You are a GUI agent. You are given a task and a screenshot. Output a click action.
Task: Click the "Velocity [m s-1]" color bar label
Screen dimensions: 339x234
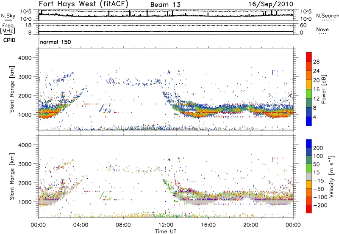tap(331, 176)
